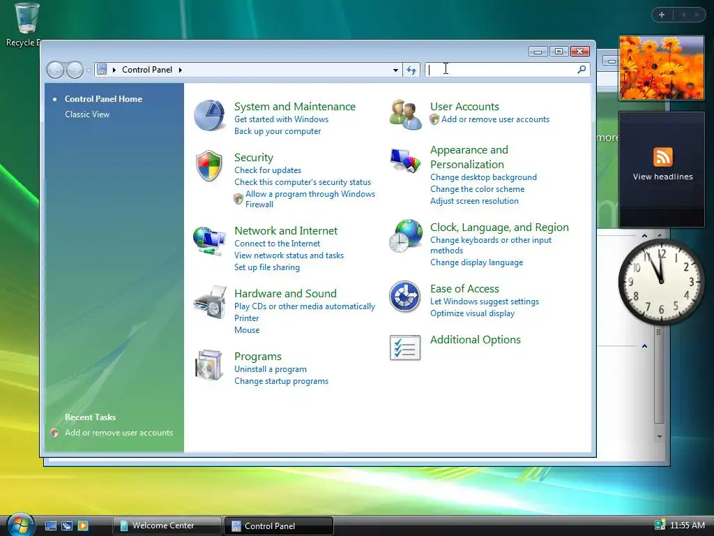Click the search magnifier icon

[x=582, y=69]
